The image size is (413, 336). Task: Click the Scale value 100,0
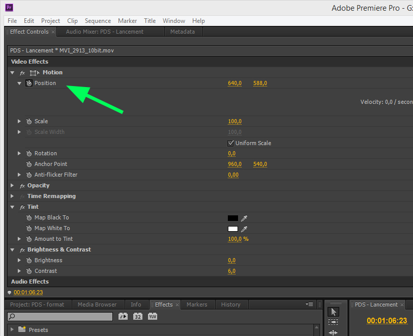tap(234, 122)
